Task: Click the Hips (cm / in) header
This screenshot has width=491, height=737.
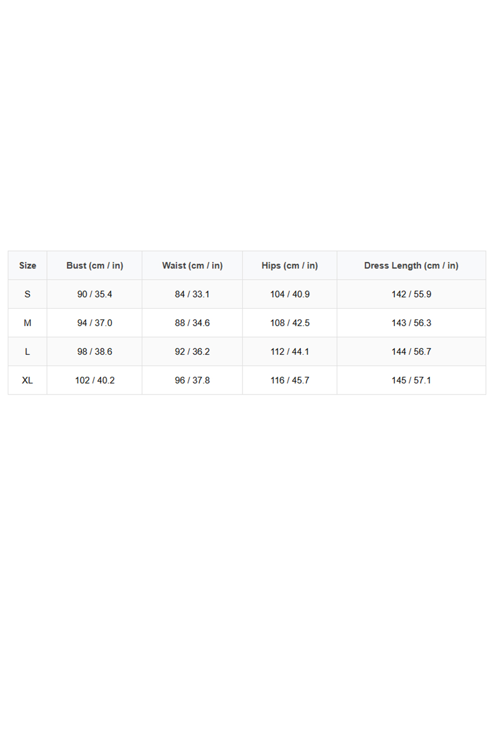Action: click(290, 266)
